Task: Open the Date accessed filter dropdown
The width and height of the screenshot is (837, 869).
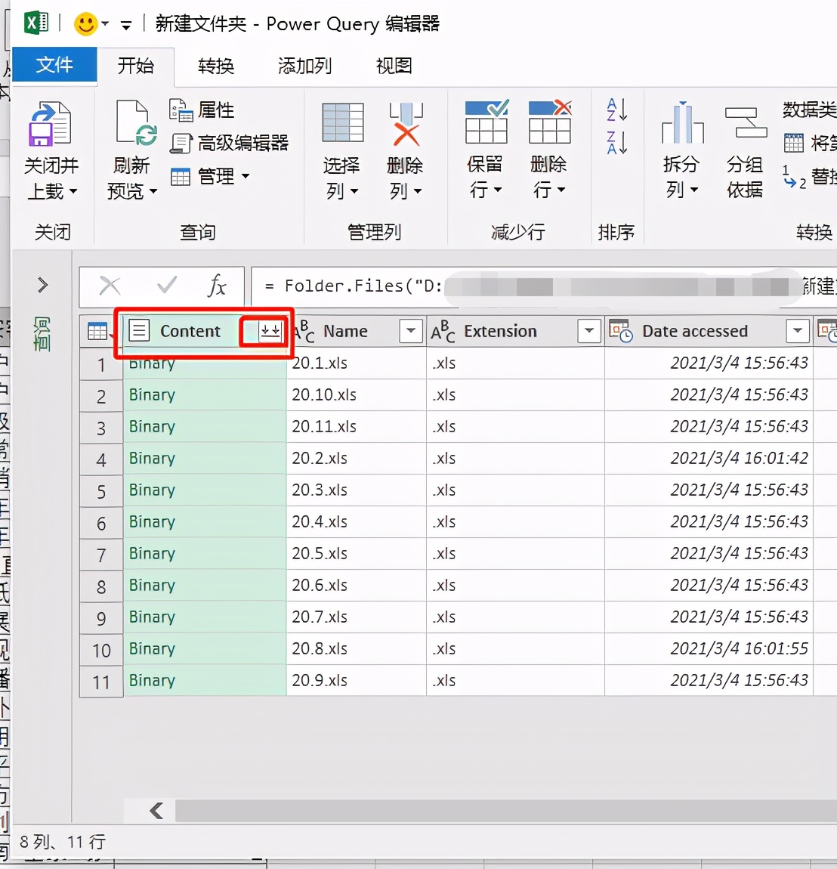Action: pyautogui.click(x=798, y=331)
